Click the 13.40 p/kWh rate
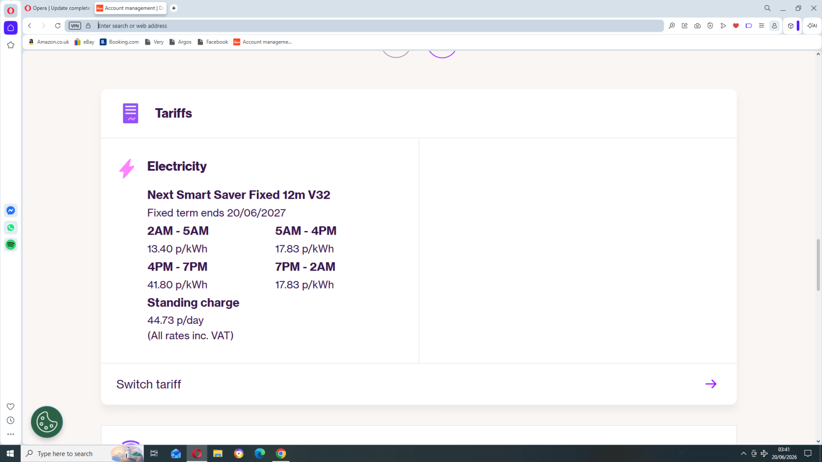This screenshot has height=462, width=822. [177, 249]
